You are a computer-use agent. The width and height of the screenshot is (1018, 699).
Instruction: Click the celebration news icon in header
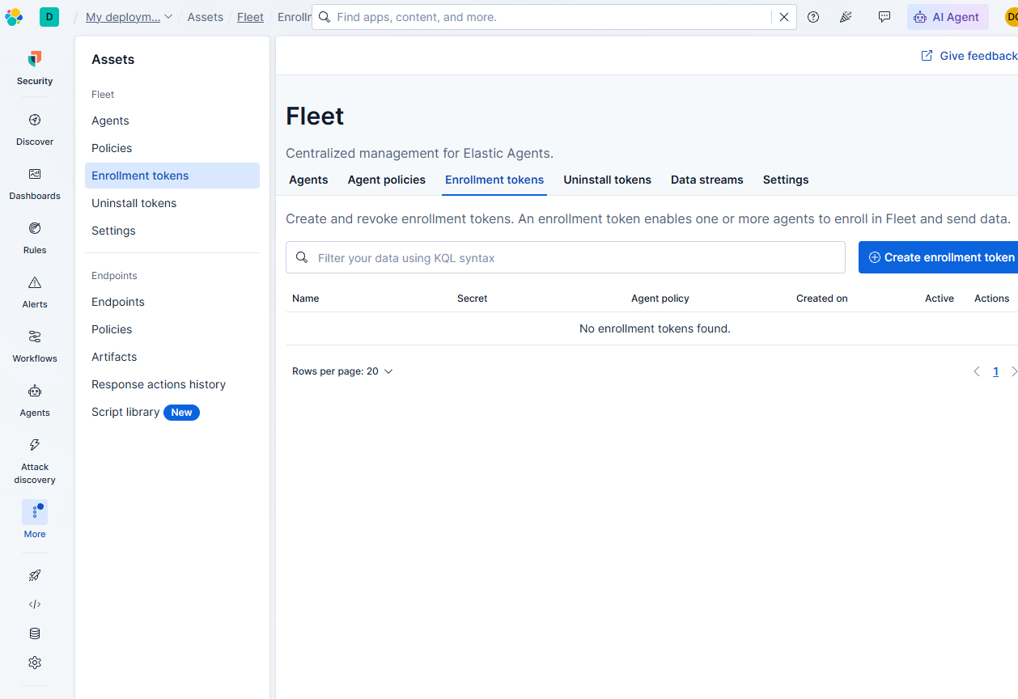(846, 17)
